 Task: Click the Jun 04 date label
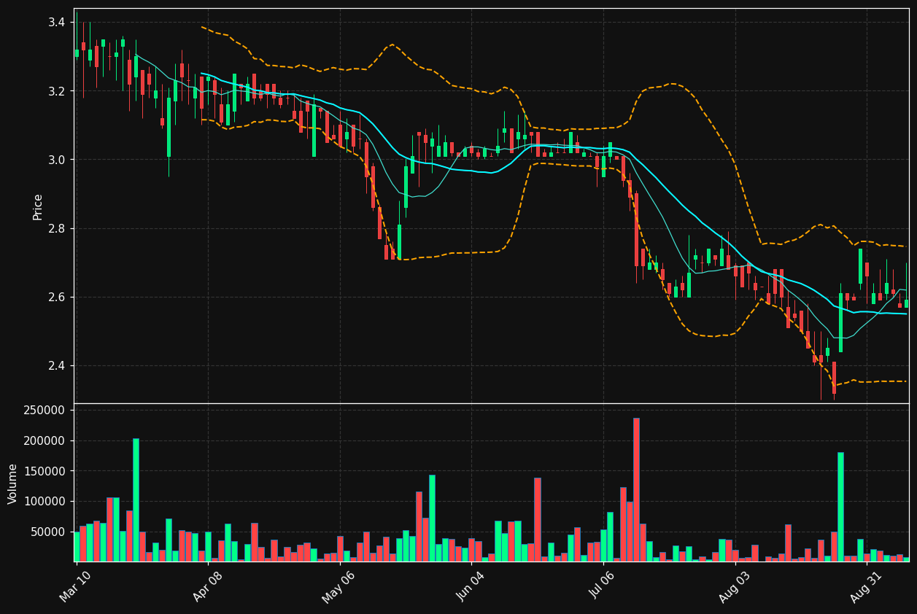click(471, 586)
